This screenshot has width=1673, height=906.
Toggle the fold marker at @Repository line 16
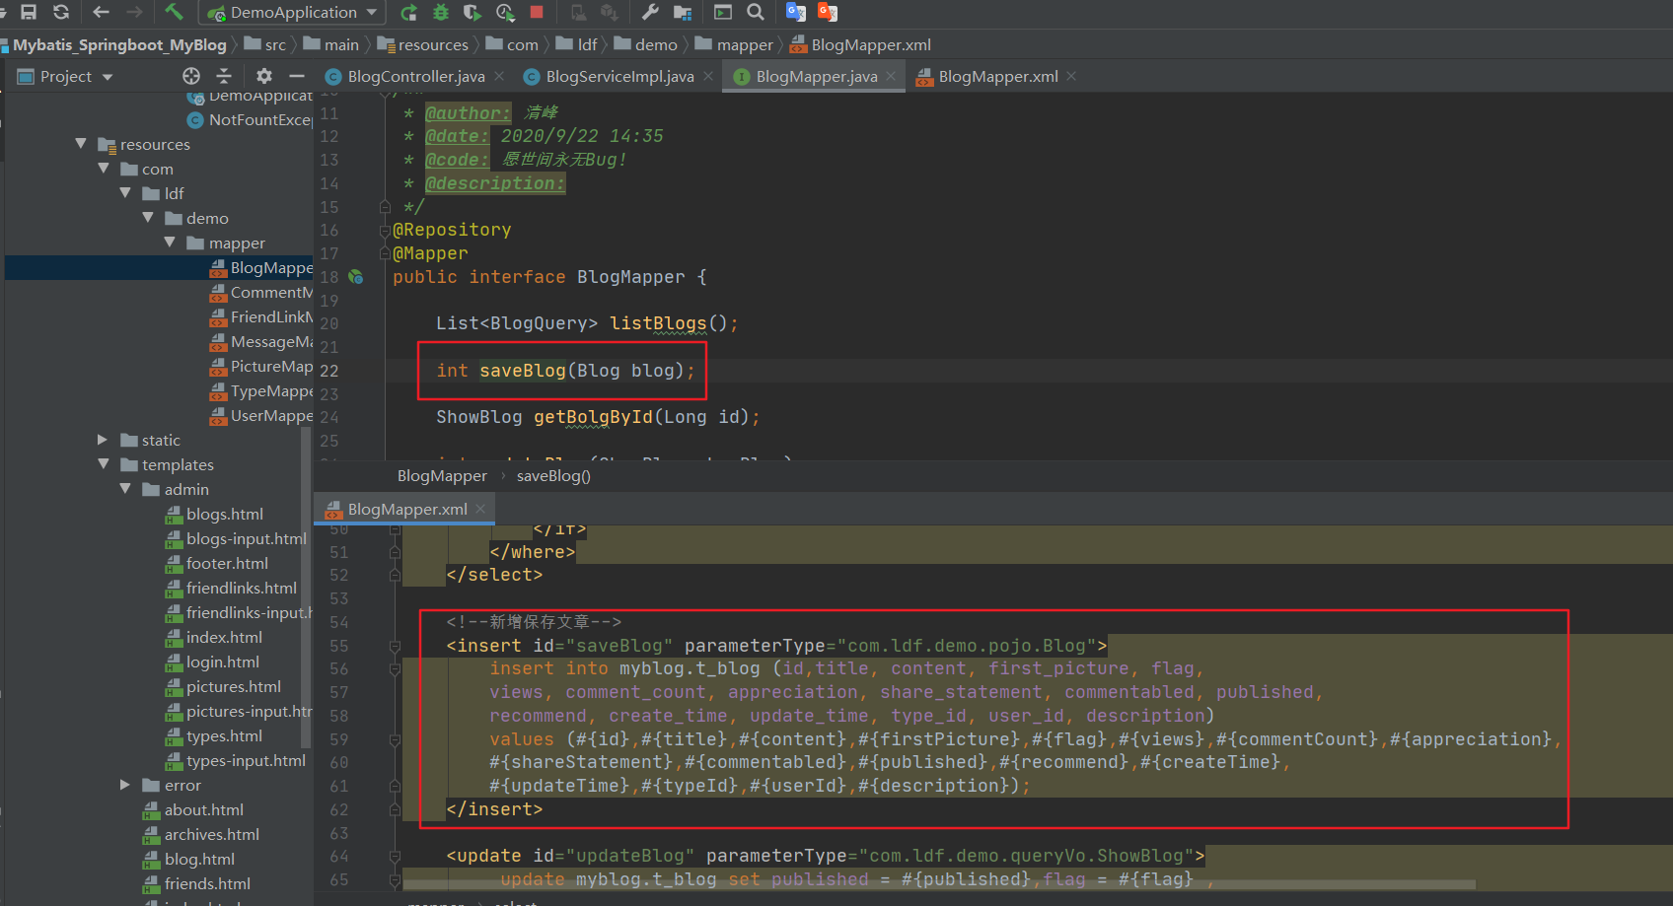coord(385,231)
